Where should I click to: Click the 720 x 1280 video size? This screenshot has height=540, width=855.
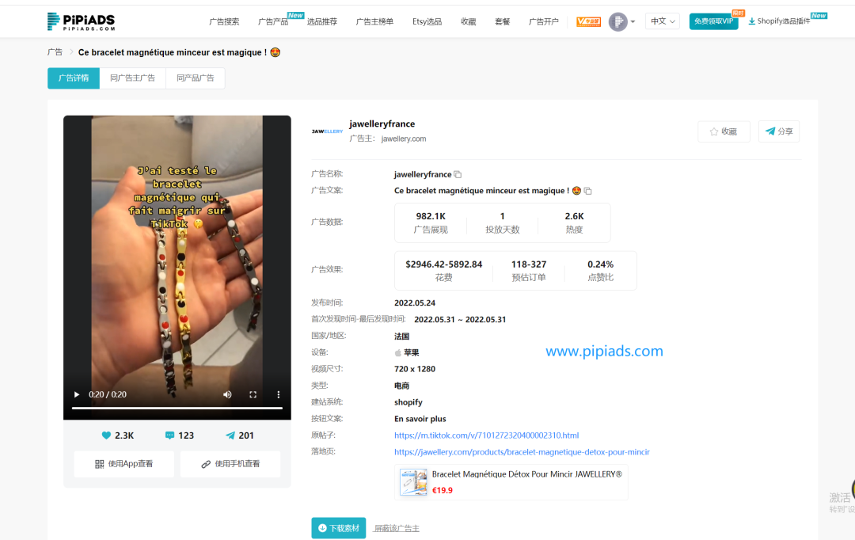[415, 369]
